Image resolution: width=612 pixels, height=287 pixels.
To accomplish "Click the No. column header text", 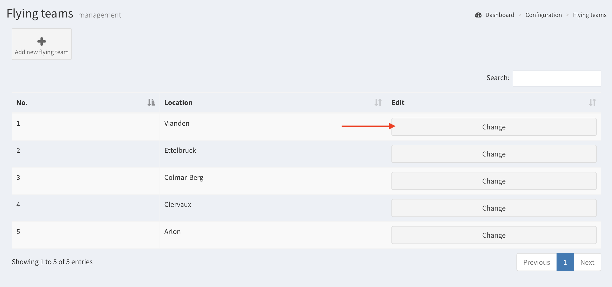I will 22,103.
